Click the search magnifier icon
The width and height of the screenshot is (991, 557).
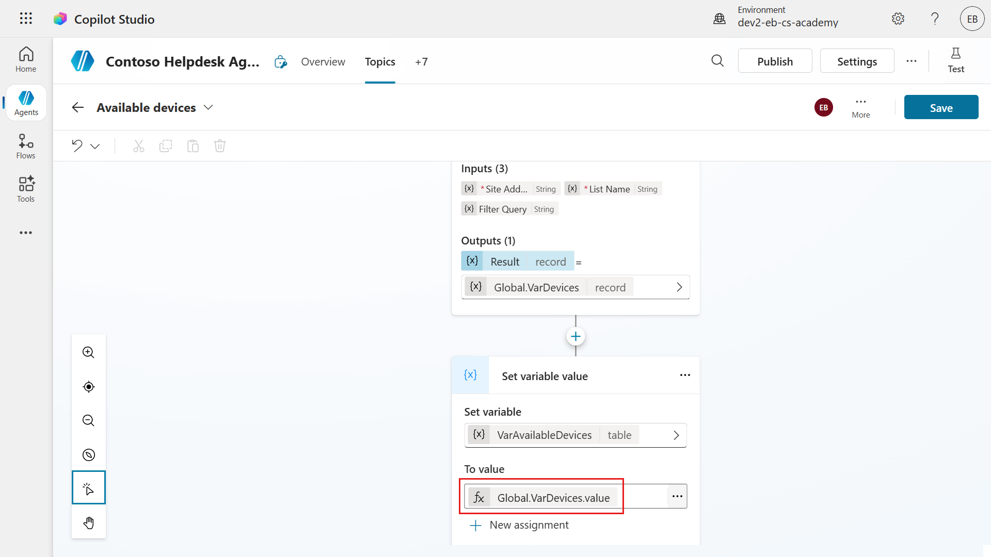[x=717, y=61]
